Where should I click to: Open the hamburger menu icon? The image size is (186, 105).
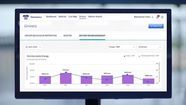[x=162, y=17]
